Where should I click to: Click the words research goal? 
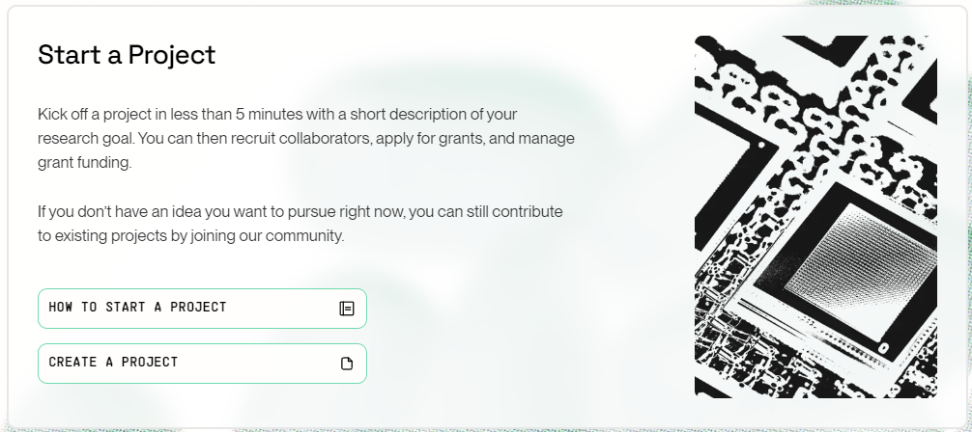point(86,138)
